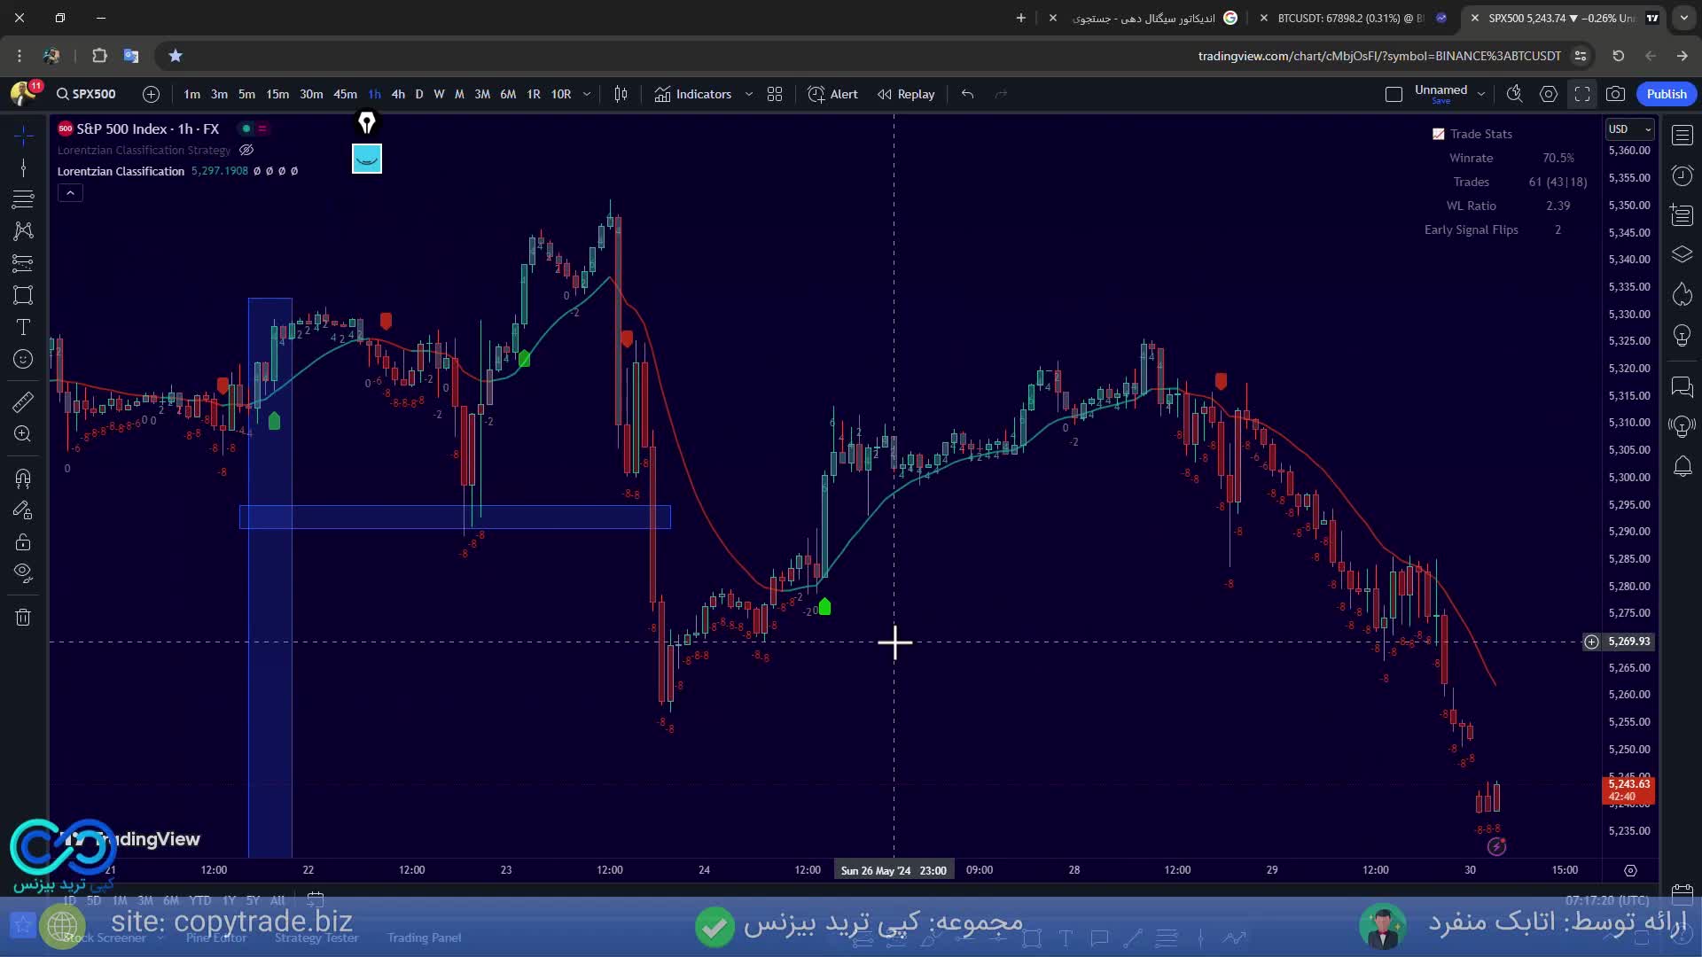1702x957 pixels.
Task: Take a chart snapshot with camera icon
Action: coord(1616,94)
